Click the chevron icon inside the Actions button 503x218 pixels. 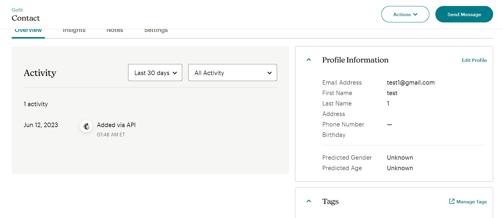[415, 14]
